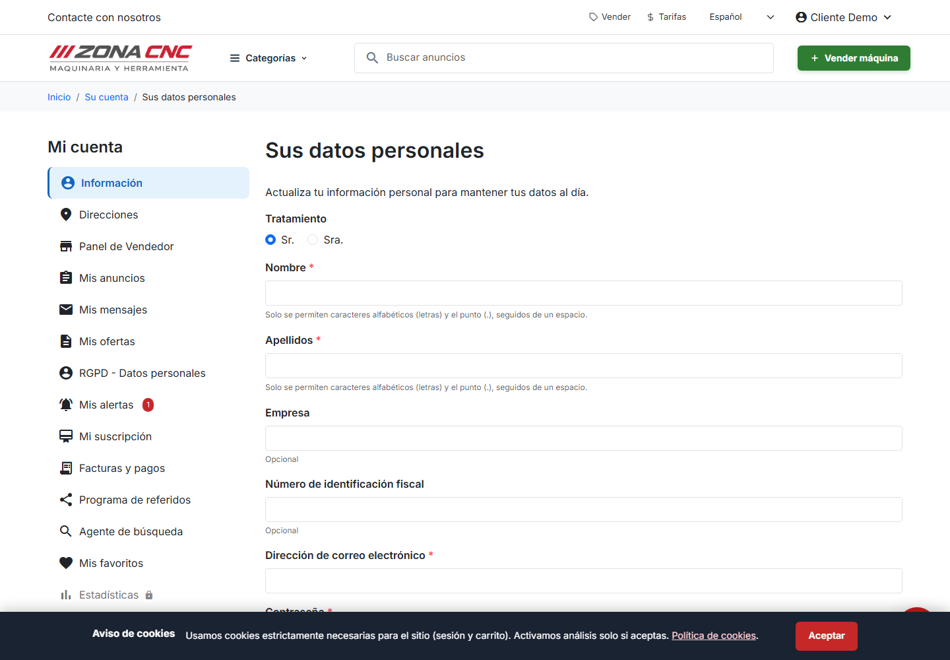Open Agente de búsqueda section
This screenshot has width=950, height=660.
click(x=148, y=531)
